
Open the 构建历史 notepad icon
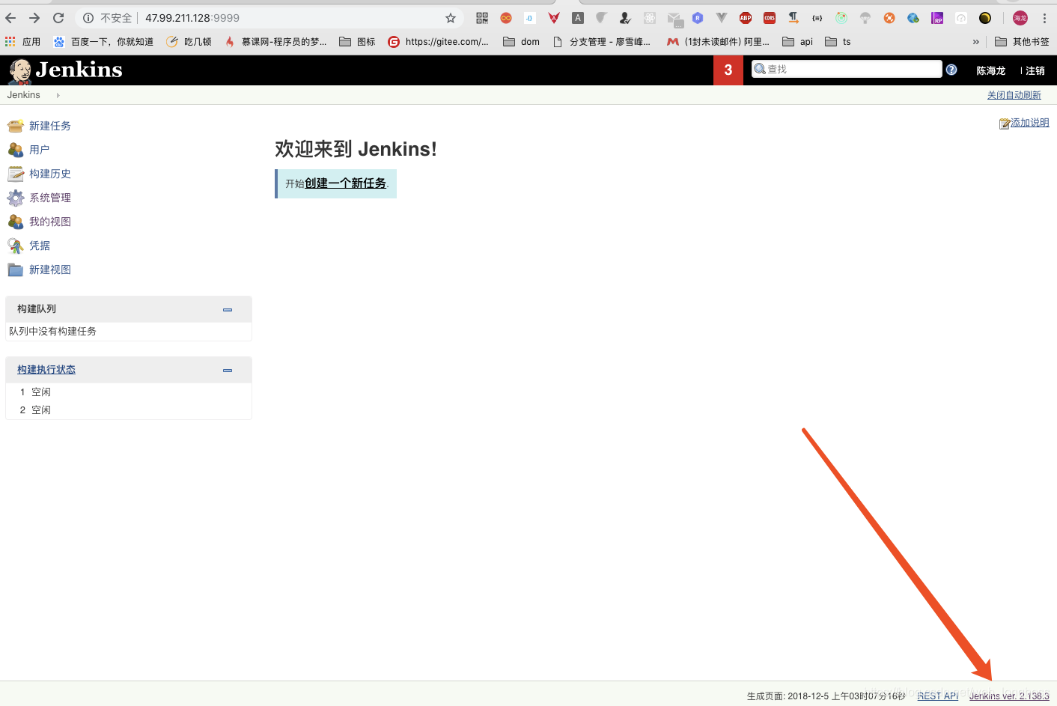(x=16, y=174)
